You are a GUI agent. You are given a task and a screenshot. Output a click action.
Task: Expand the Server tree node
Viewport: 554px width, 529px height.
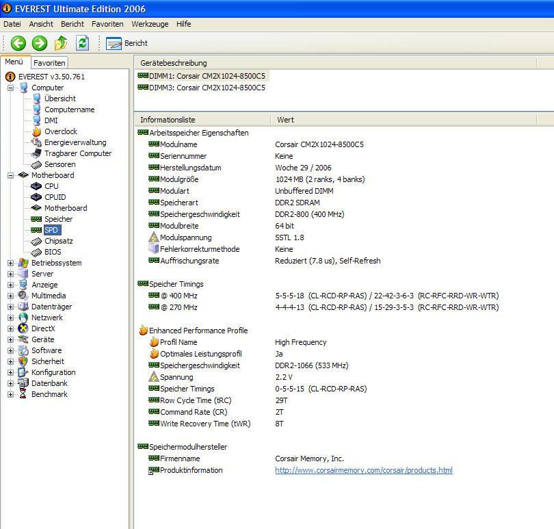click(10, 274)
